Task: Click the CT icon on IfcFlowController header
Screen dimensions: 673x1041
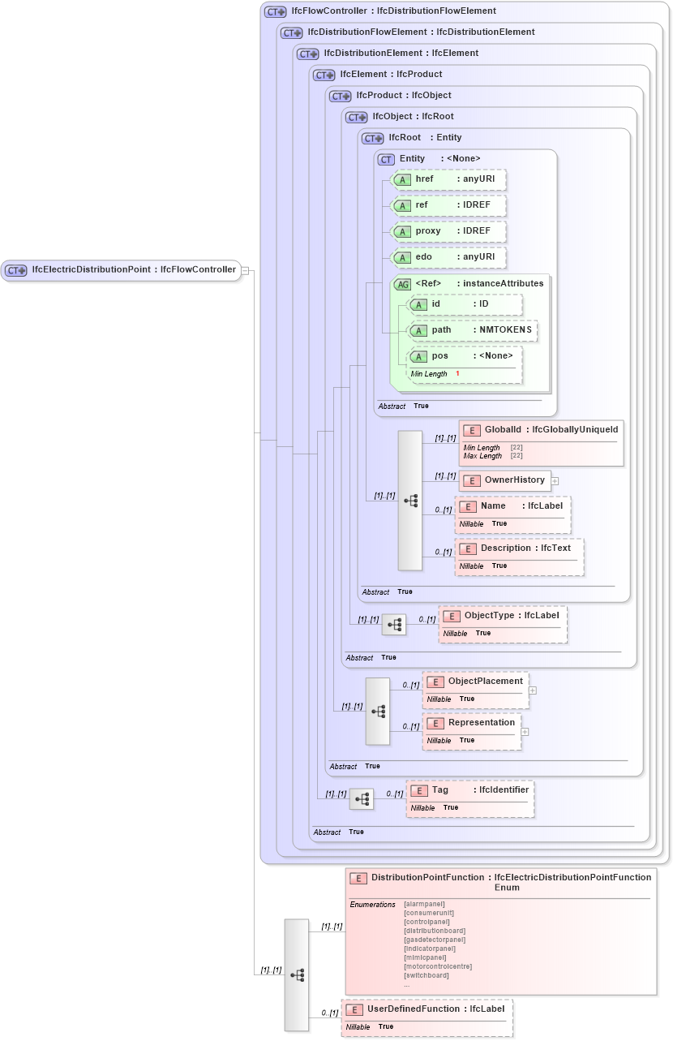Action: (x=276, y=11)
